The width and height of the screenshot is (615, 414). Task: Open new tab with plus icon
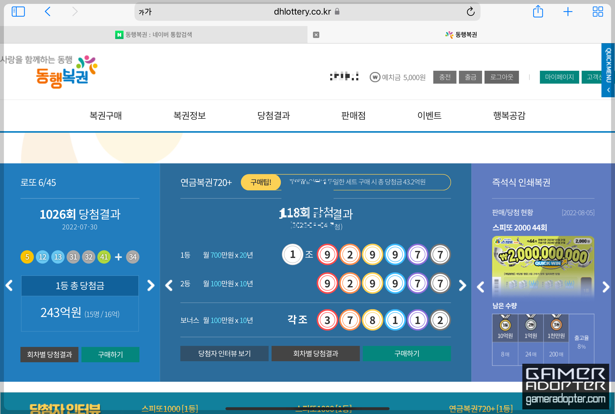pos(568,12)
